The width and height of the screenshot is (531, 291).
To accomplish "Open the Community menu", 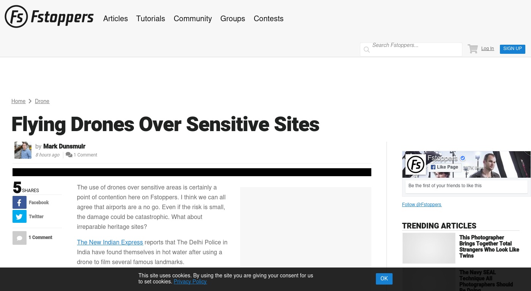I will (x=193, y=19).
